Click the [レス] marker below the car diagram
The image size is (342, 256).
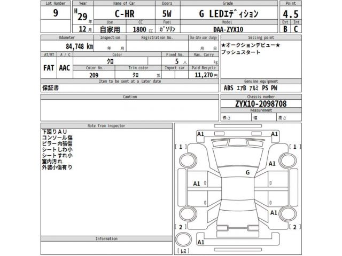tap(183, 250)
